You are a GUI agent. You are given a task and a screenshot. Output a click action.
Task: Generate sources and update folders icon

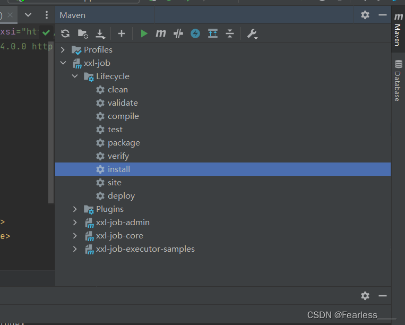[x=83, y=34]
